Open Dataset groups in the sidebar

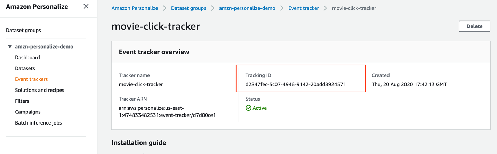tap(23, 30)
